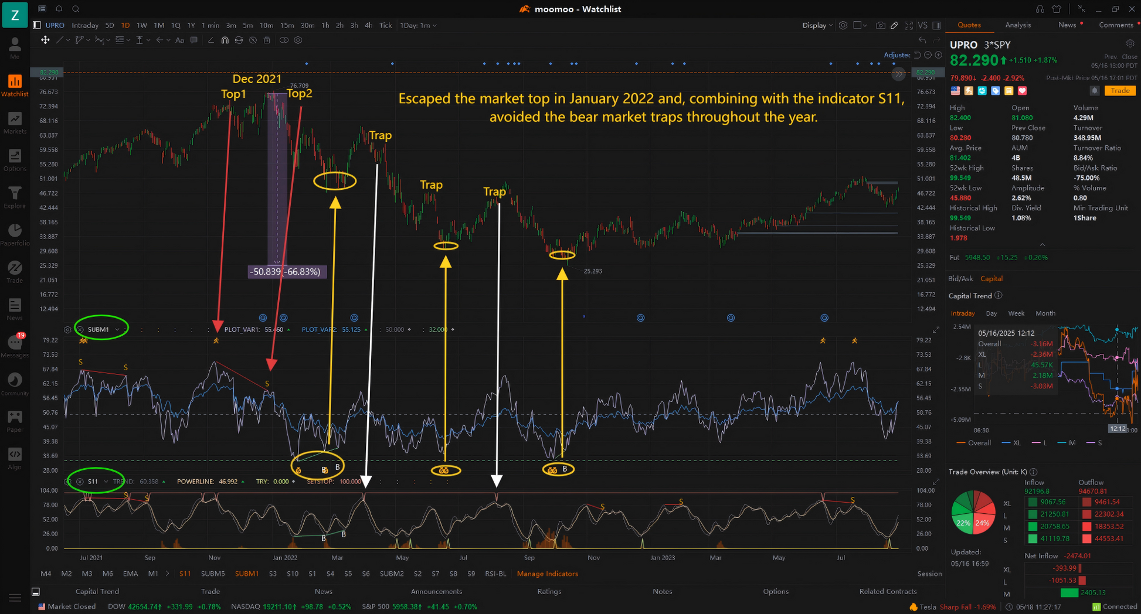Screen dimensions: 1141x614
Task: Undo the last drawing action
Action: 922,40
